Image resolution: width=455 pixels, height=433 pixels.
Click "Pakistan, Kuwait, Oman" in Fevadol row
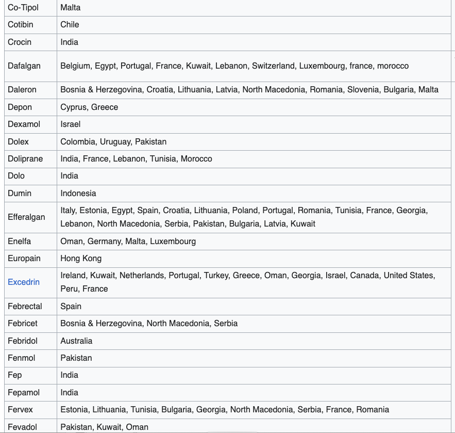click(105, 427)
